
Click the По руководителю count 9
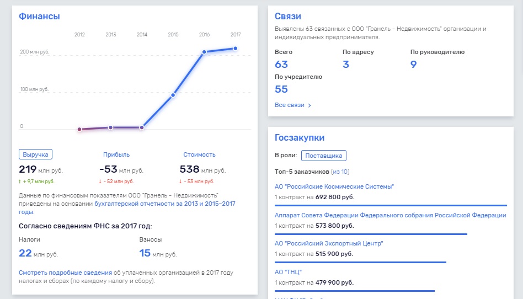pos(414,64)
